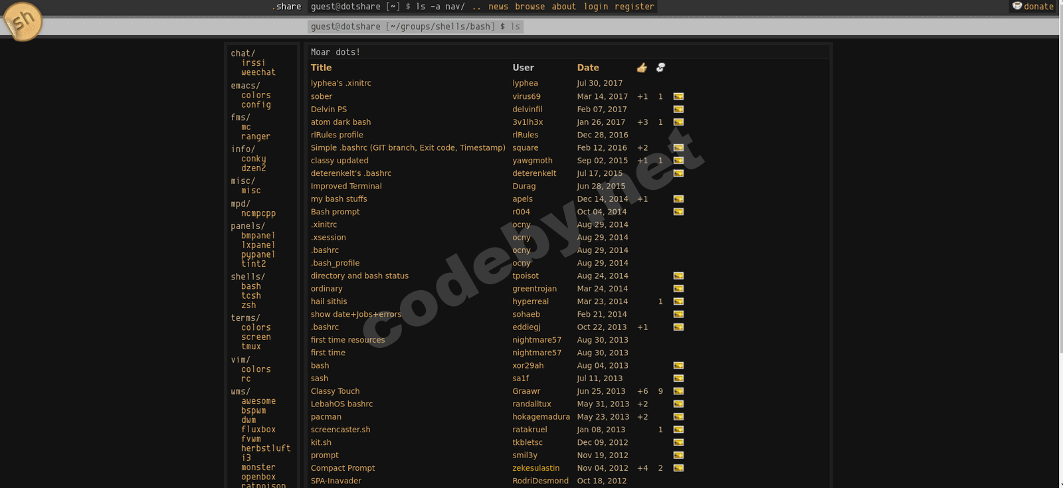The height and width of the screenshot is (488, 1063).
Task: Open the zsh shell category
Action: coord(248,305)
